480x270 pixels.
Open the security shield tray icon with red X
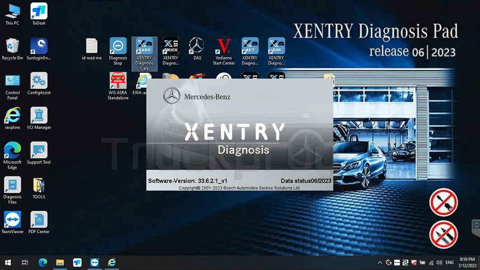pos(414,262)
